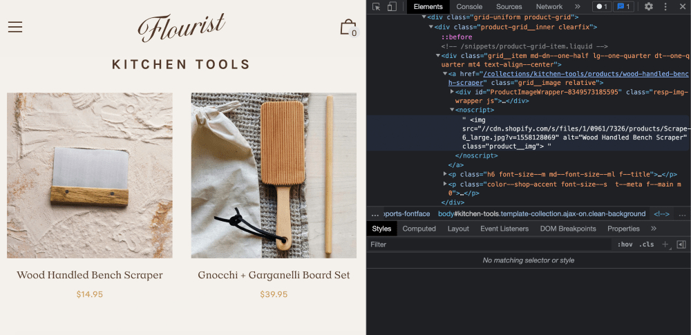The height and width of the screenshot is (335, 691).
Task: Select the ::before pseudo-element row
Action: (x=457, y=37)
